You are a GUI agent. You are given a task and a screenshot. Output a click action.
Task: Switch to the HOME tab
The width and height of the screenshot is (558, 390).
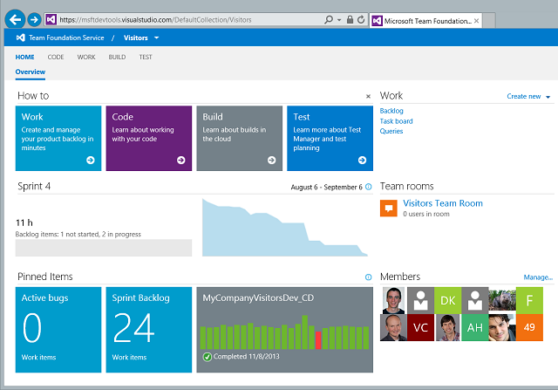pyautogui.click(x=25, y=57)
